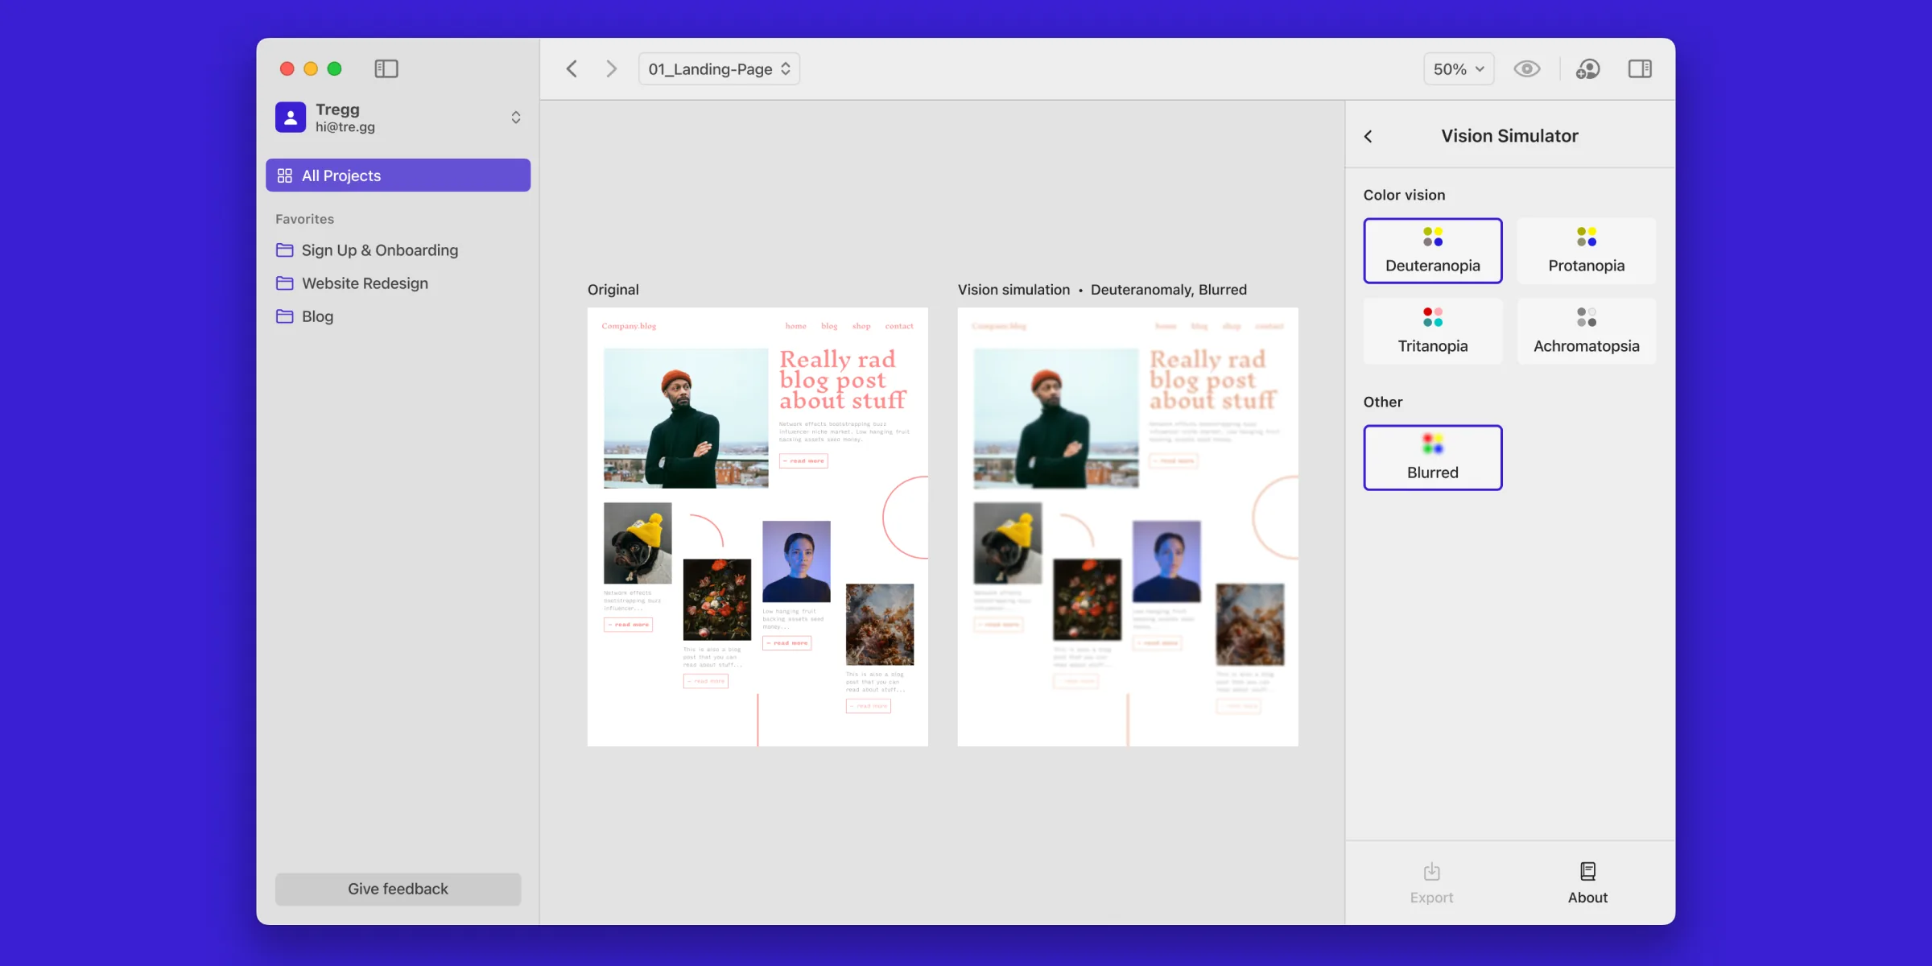This screenshot has height=966, width=1932.
Task: Open the 01_Landing-Page file selector
Action: coord(719,69)
